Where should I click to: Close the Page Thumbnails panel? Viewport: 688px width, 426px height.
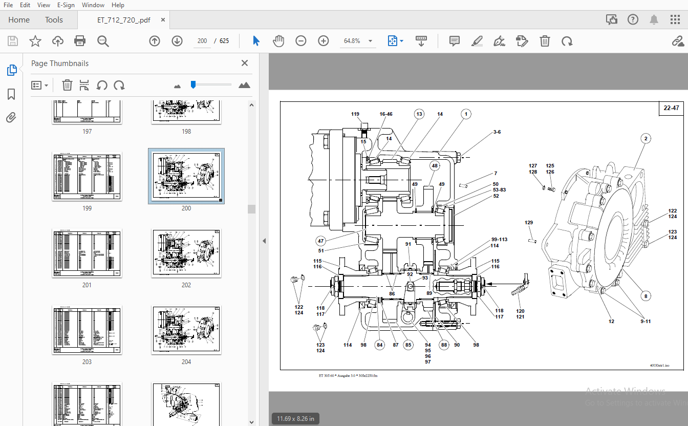click(x=245, y=63)
